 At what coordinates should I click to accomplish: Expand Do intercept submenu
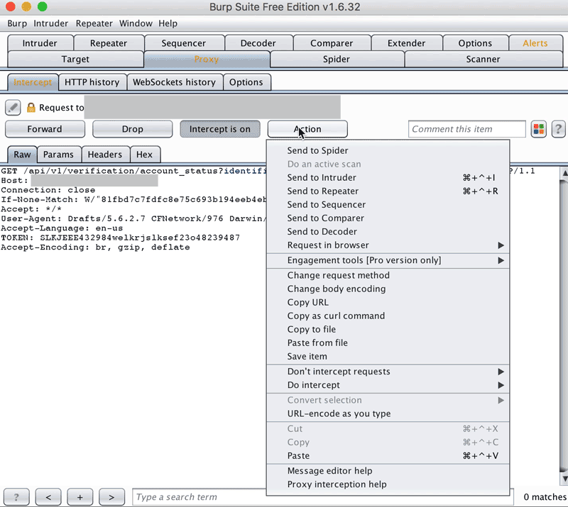point(388,385)
